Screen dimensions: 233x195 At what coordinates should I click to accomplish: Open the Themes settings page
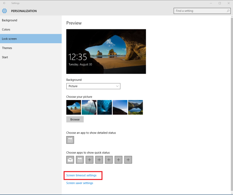coord(31,48)
